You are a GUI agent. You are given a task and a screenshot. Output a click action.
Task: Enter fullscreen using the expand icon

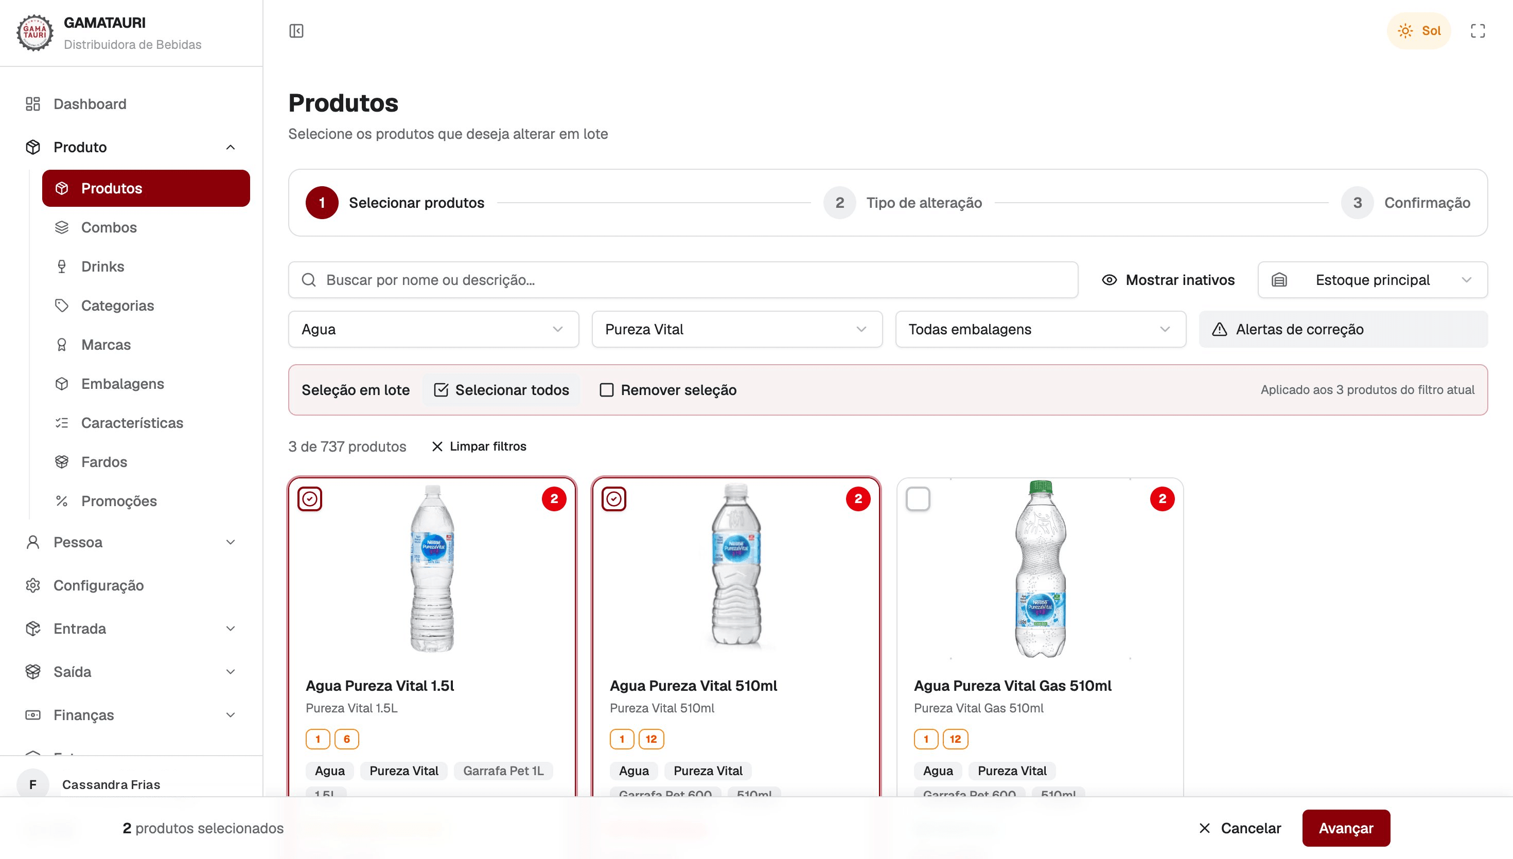[1477, 31]
